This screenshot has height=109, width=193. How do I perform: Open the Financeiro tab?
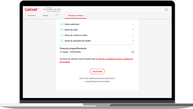point(32,16)
